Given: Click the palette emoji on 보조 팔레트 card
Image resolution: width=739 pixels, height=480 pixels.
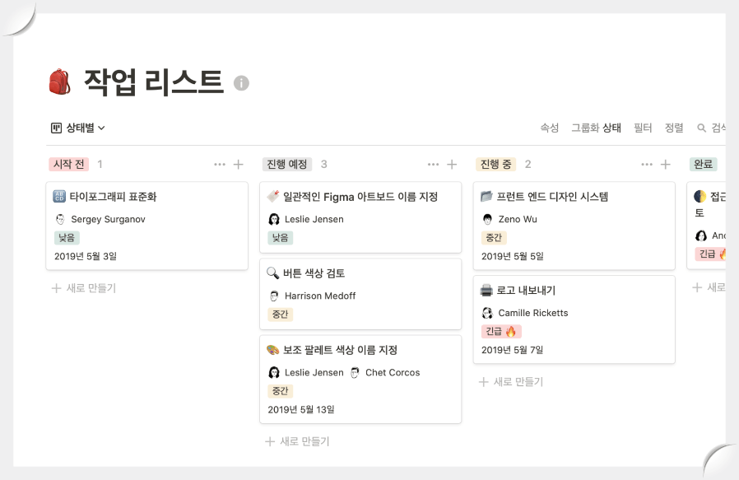Looking at the screenshot, I should click(x=273, y=349).
